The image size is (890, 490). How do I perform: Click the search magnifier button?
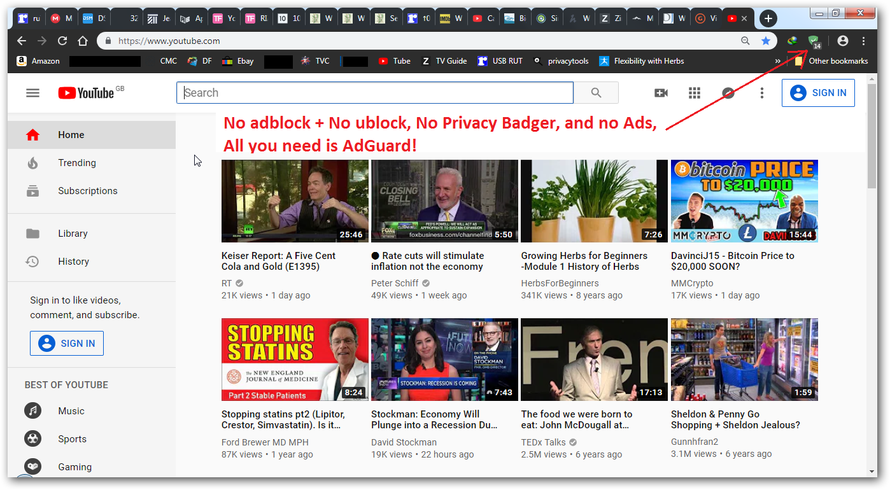(x=596, y=93)
